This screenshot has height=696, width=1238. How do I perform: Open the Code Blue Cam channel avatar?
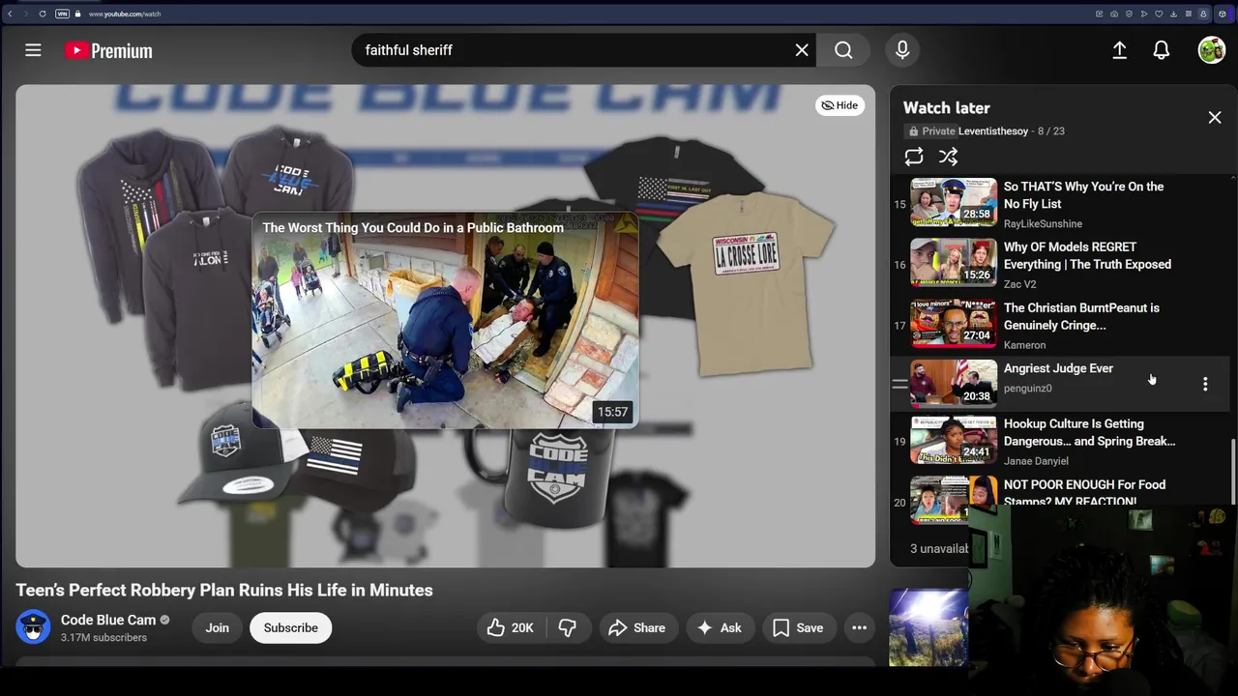[x=33, y=627]
